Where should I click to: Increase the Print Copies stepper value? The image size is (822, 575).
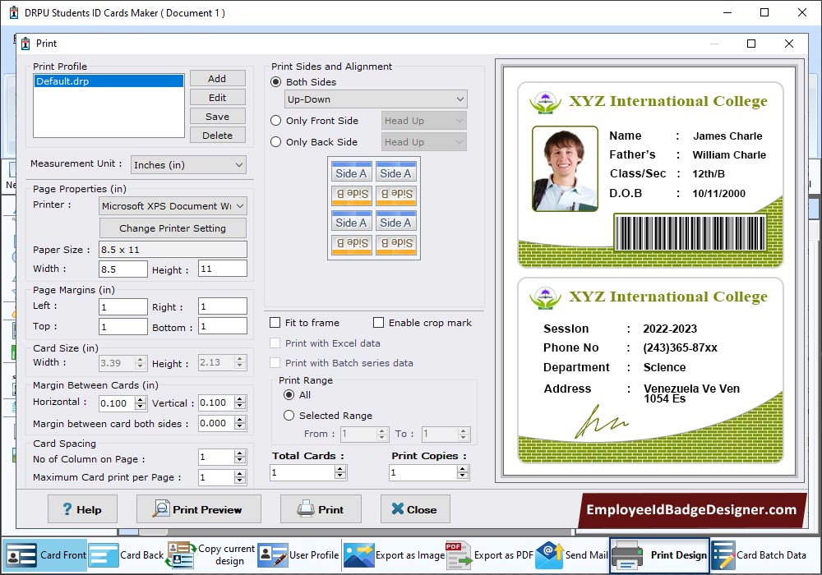click(x=464, y=468)
